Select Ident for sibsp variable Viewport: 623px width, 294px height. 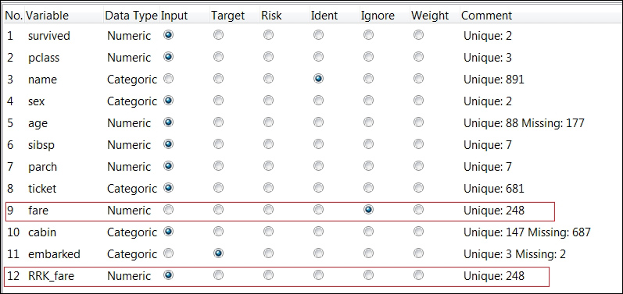pyautogui.click(x=318, y=144)
